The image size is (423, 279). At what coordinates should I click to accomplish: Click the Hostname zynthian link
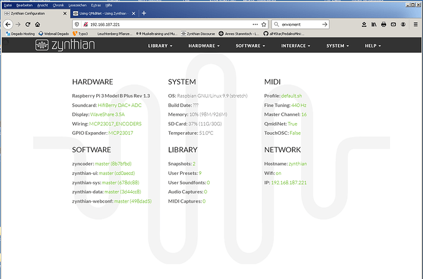coord(297,164)
